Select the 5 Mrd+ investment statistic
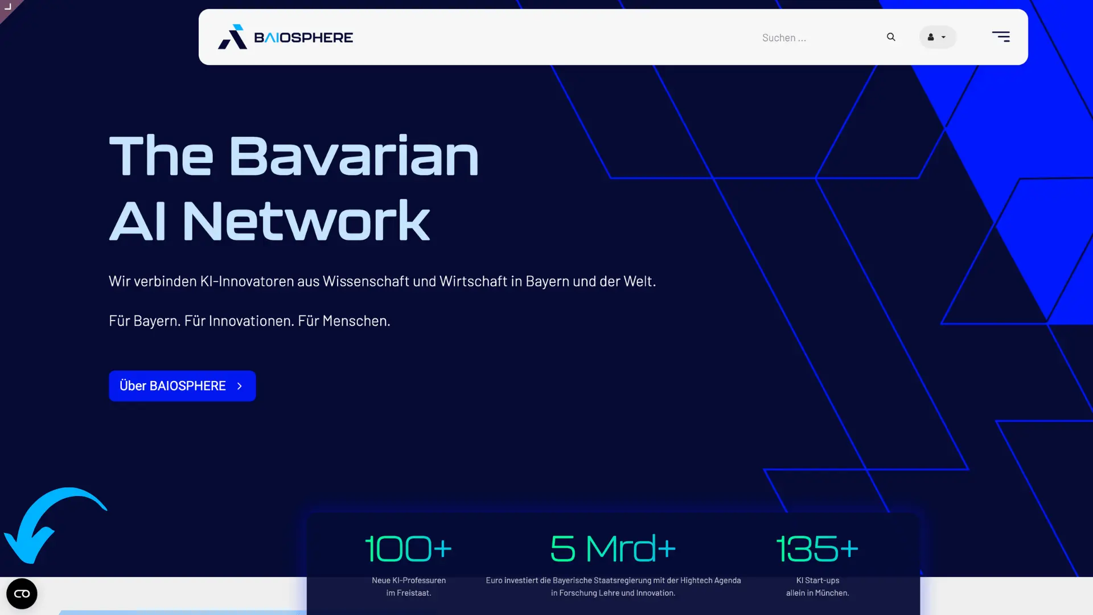The width and height of the screenshot is (1093, 615). coord(613,565)
